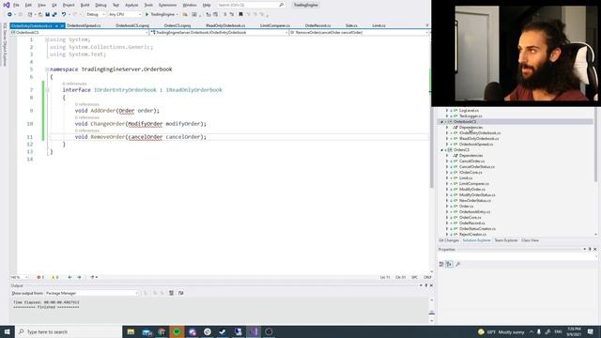Click the Categorized icon in the Properties panel
Screen dimensions: 601x338
pos(441,264)
